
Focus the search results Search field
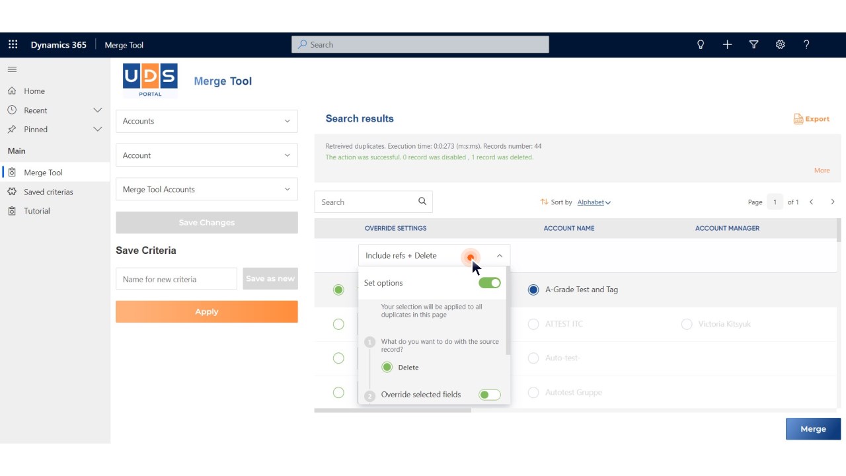point(373,202)
